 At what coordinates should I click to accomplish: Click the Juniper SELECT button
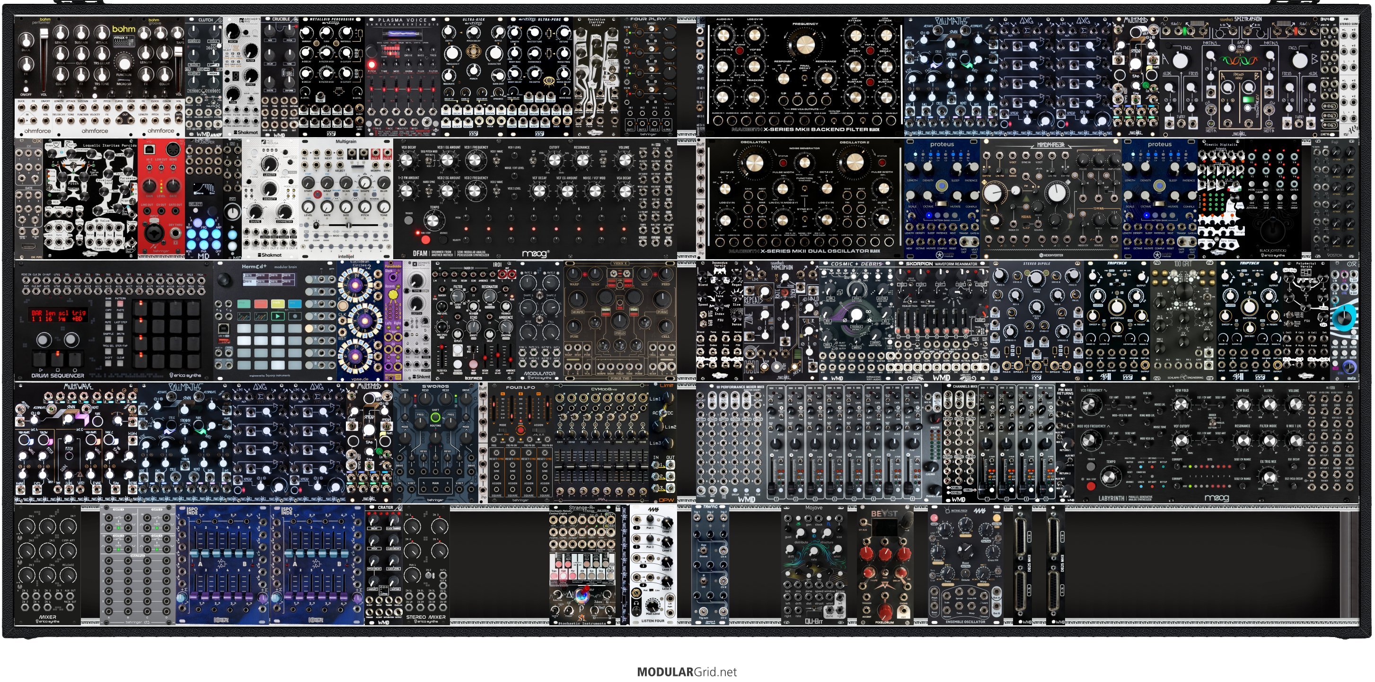196,212
